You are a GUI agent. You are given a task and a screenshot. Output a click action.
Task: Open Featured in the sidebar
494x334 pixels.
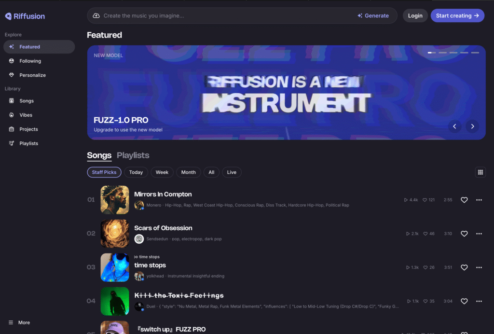[39, 47]
